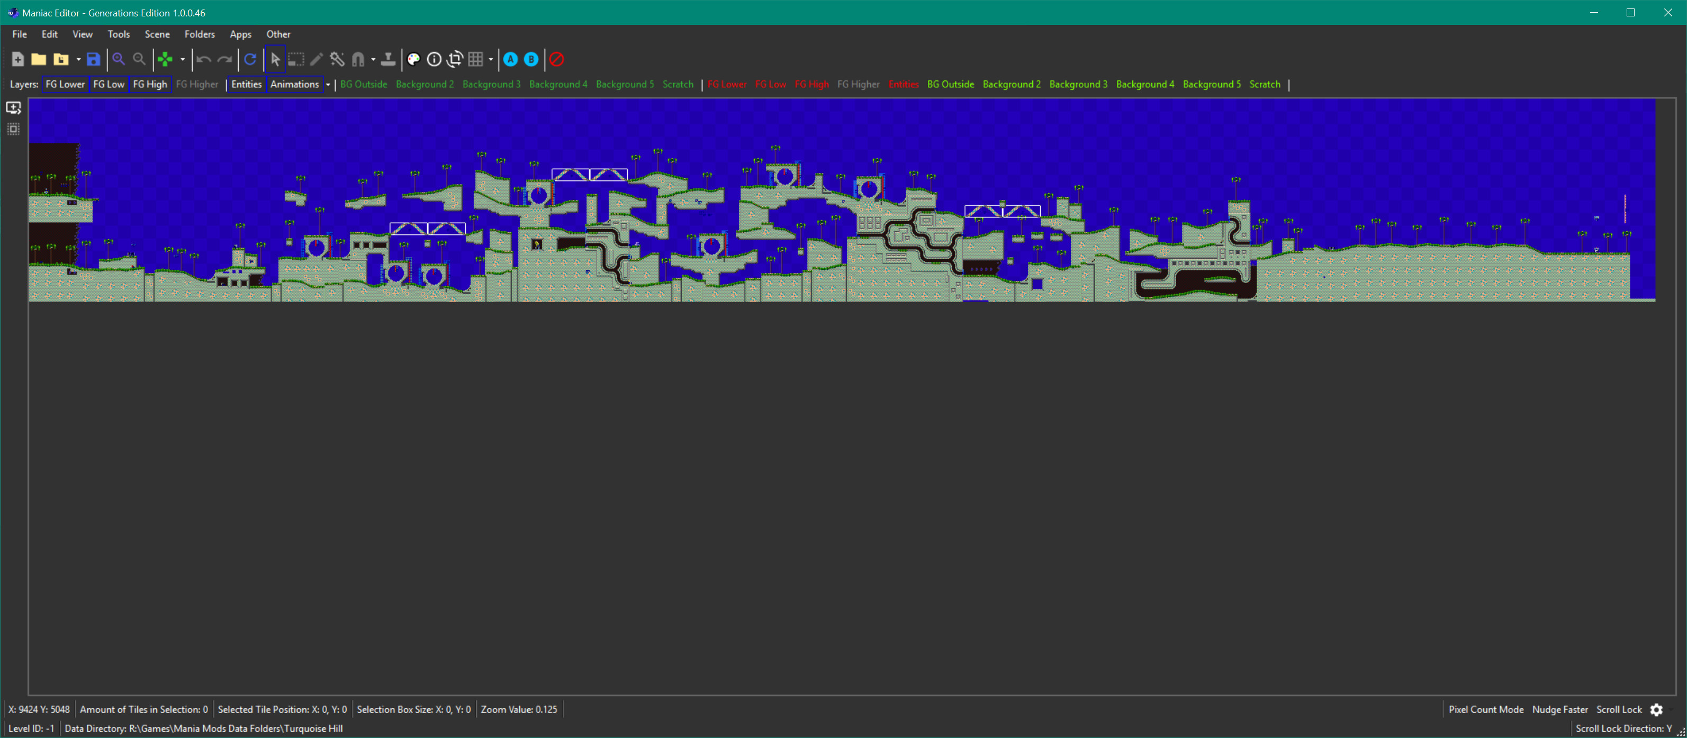Open the Tools menu
The height and width of the screenshot is (738, 1687).
coord(118,33)
